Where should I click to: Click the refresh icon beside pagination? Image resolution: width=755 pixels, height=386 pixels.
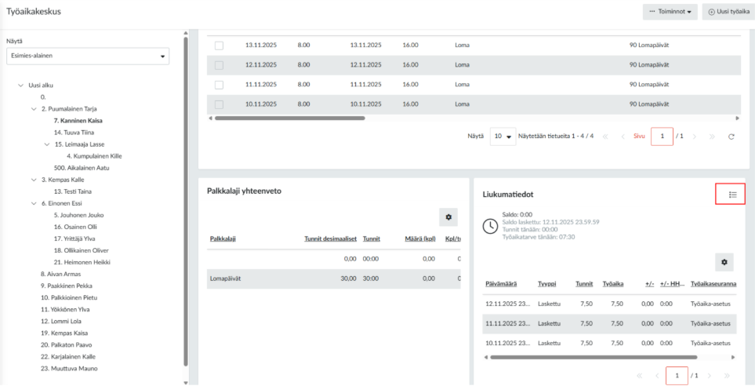(x=731, y=137)
